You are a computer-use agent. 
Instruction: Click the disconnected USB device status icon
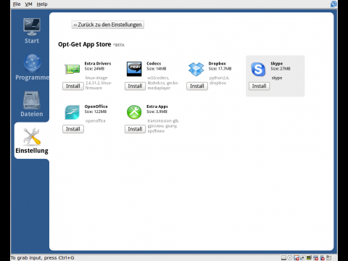pos(323,258)
